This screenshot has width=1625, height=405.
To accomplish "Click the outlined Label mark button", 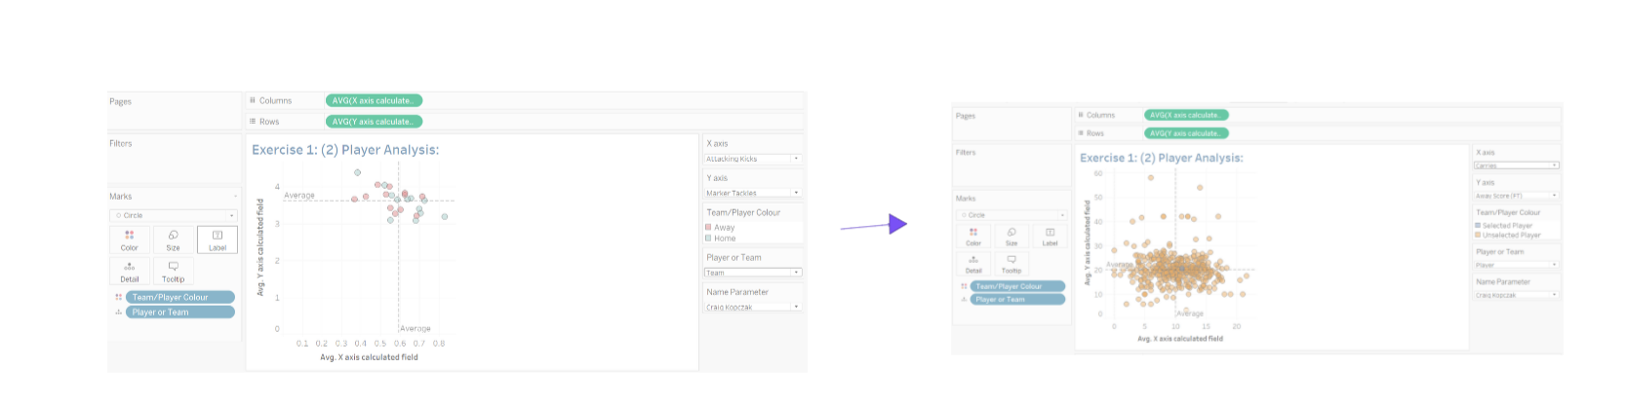I will [217, 239].
